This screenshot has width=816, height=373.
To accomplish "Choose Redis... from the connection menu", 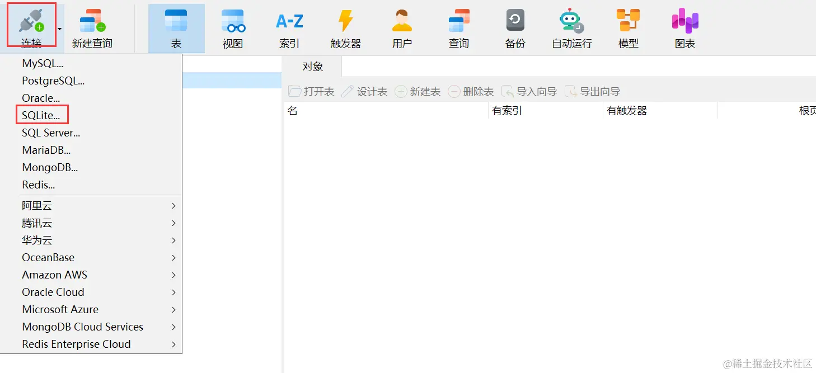I will (x=92, y=185).
